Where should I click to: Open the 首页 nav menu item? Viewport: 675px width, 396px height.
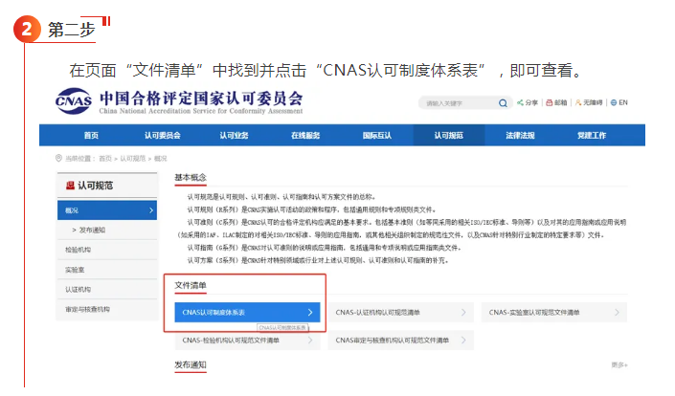point(91,136)
